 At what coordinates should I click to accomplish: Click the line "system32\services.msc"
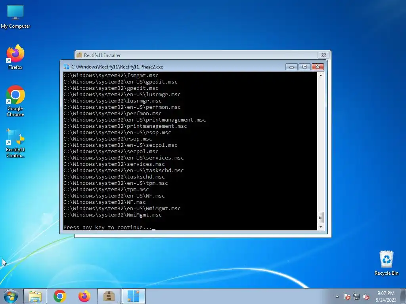[114, 164]
